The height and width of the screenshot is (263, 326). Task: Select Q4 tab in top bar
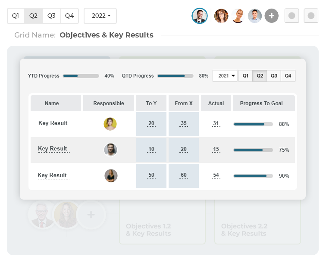coord(69,16)
